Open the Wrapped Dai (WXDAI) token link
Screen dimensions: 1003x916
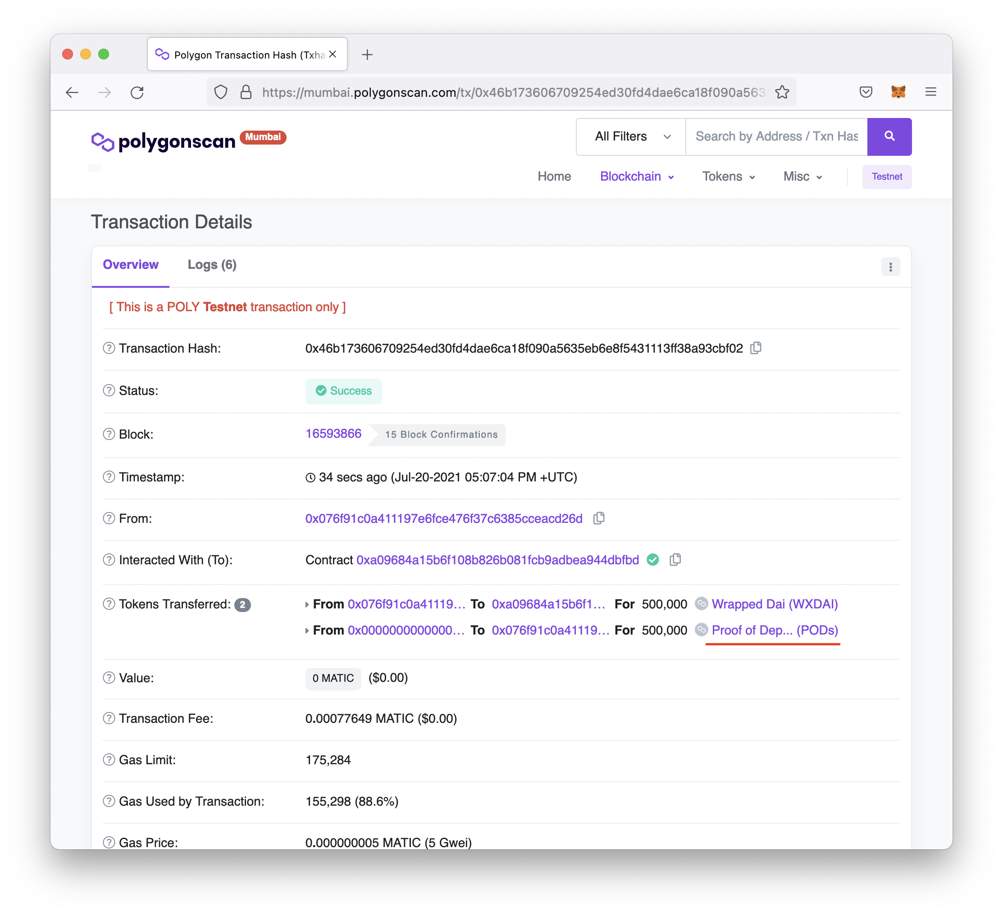coord(775,604)
